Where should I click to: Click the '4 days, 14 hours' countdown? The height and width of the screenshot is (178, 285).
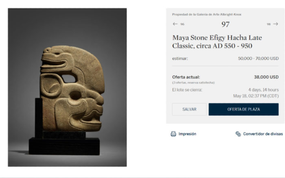click(x=263, y=90)
